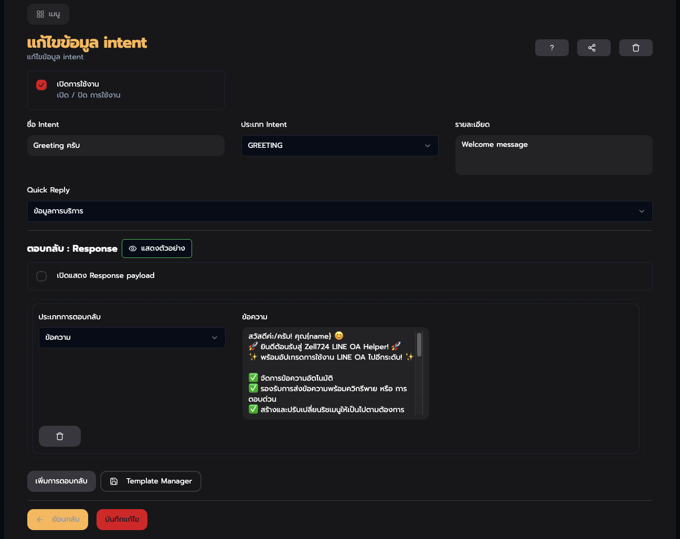The height and width of the screenshot is (539, 680).
Task: Click the help question mark icon
Action: [x=551, y=48]
